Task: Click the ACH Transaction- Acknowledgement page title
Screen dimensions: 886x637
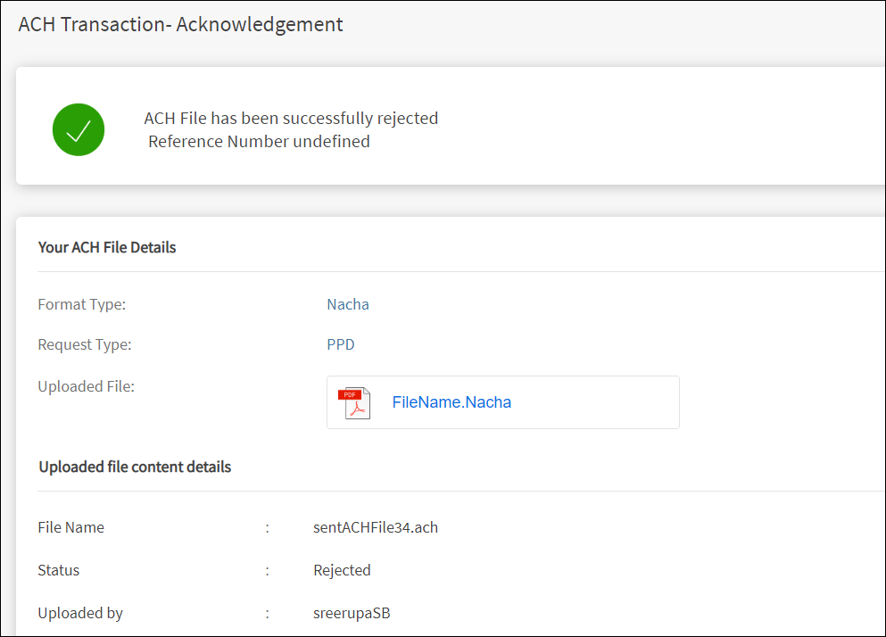Action: (180, 24)
